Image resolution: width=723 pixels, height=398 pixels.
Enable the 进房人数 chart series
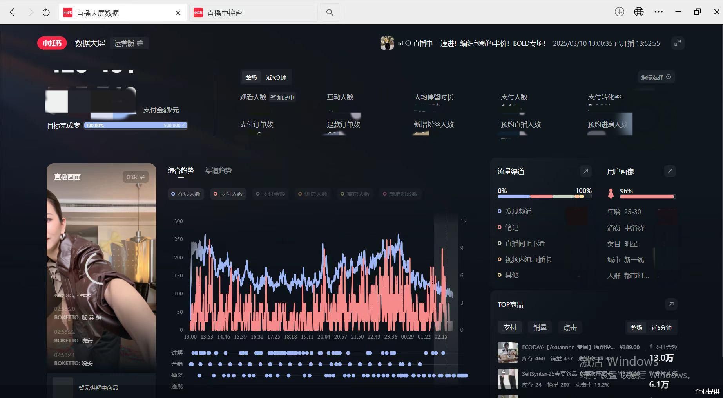tap(313, 194)
